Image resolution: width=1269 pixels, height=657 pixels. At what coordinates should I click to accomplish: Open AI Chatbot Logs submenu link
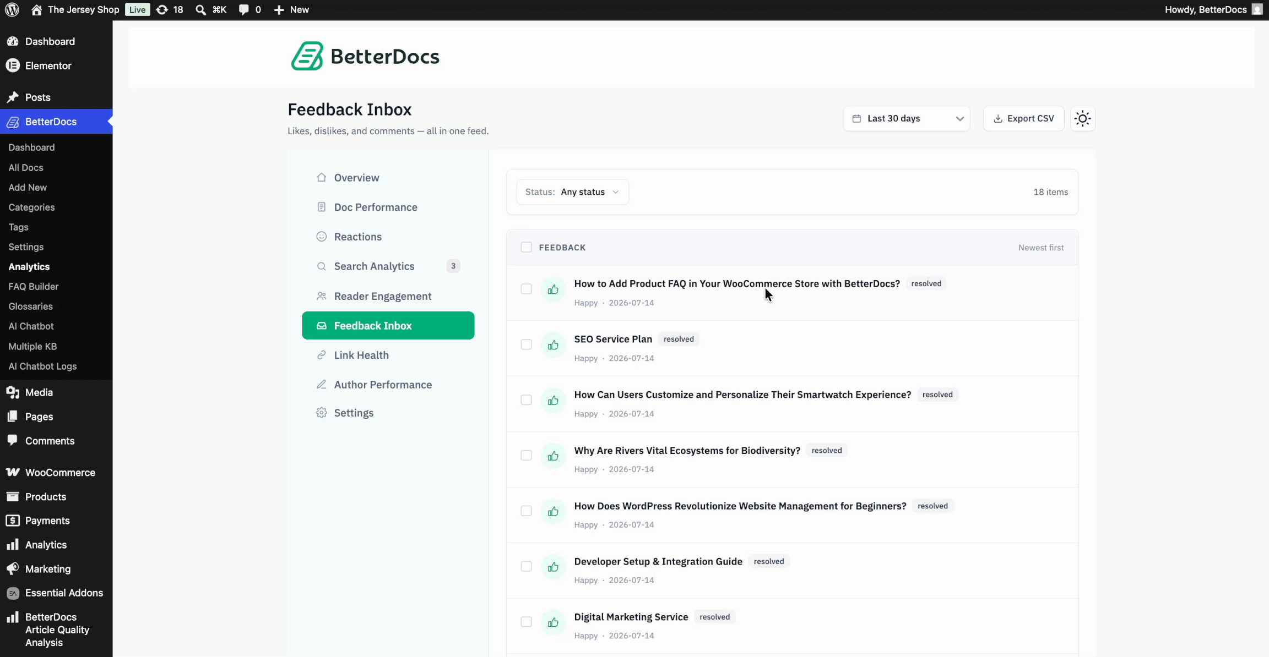pos(42,366)
